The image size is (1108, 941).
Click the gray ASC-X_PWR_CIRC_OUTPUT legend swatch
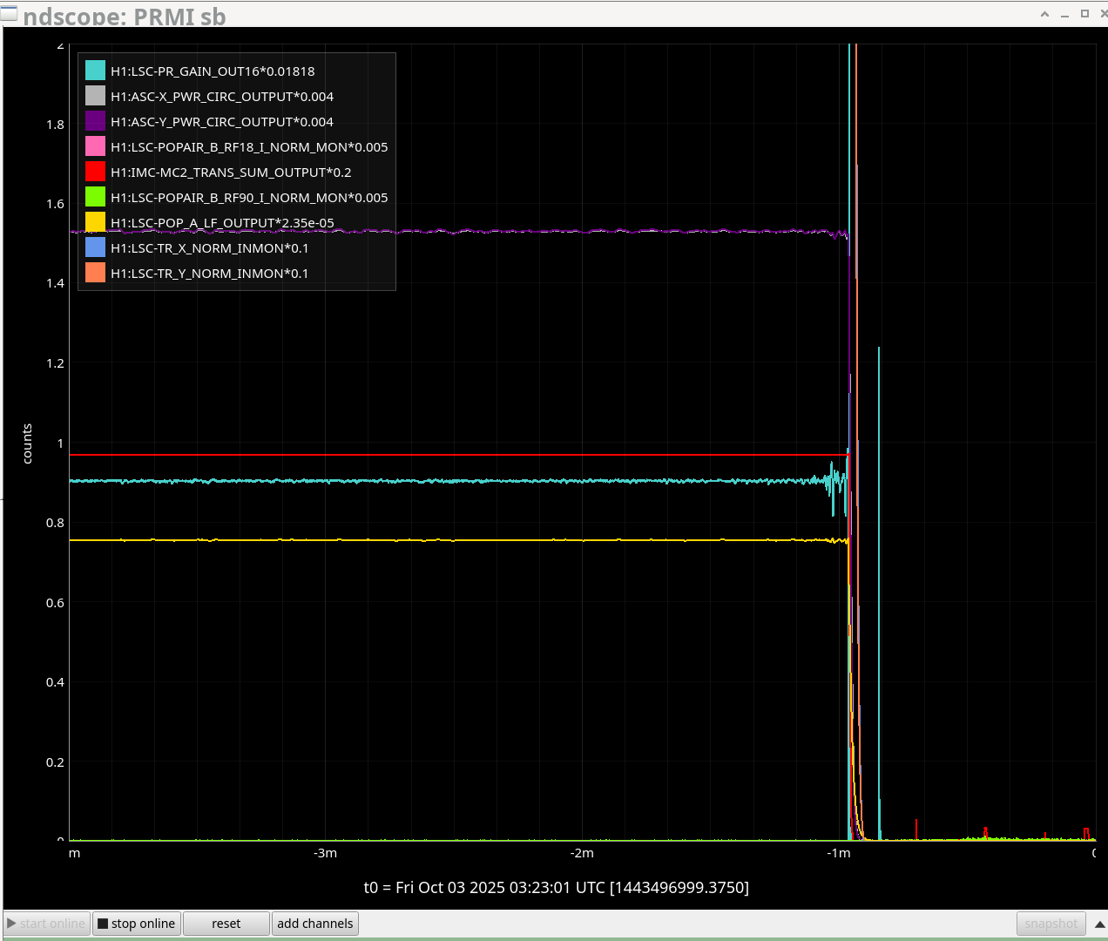click(x=96, y=97)
